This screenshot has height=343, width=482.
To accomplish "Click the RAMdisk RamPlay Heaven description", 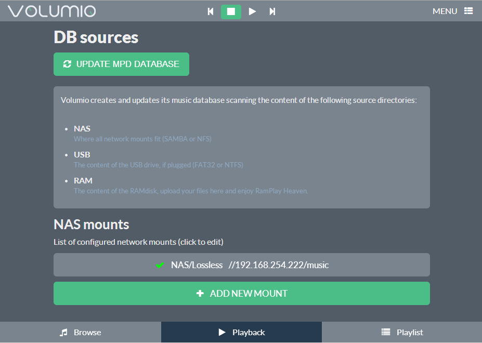I will tap(191, 191).
